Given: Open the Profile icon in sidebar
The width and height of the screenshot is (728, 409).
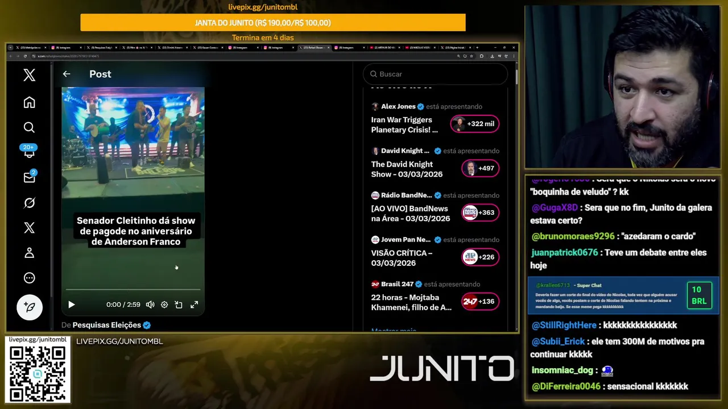Looking at the screenshot, I should 30,253.
